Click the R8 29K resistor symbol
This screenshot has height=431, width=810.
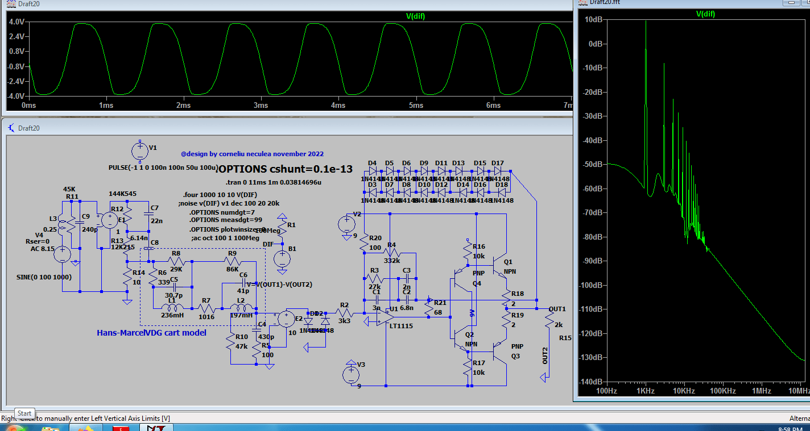(x=176, y=262)
